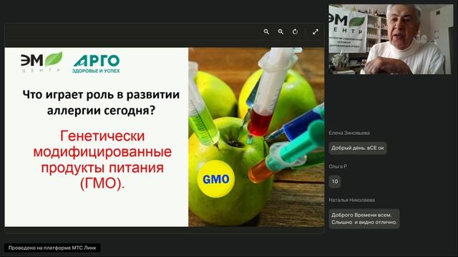
Task: Click the ЭМ Центр logo on slide
Action: coord(42,62)
